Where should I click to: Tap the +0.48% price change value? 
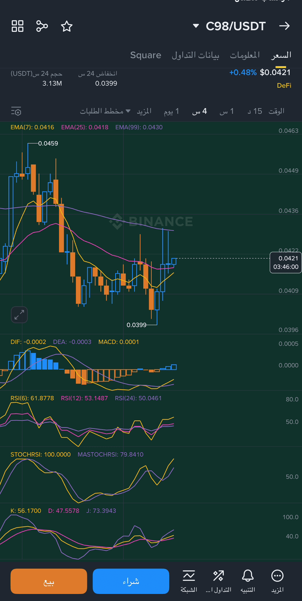click(243, 72)
